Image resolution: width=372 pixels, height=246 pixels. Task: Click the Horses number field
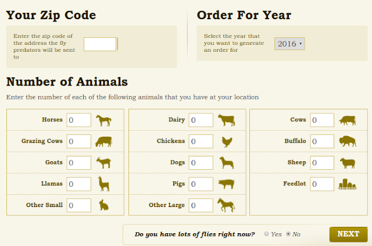tap(79, 120)
